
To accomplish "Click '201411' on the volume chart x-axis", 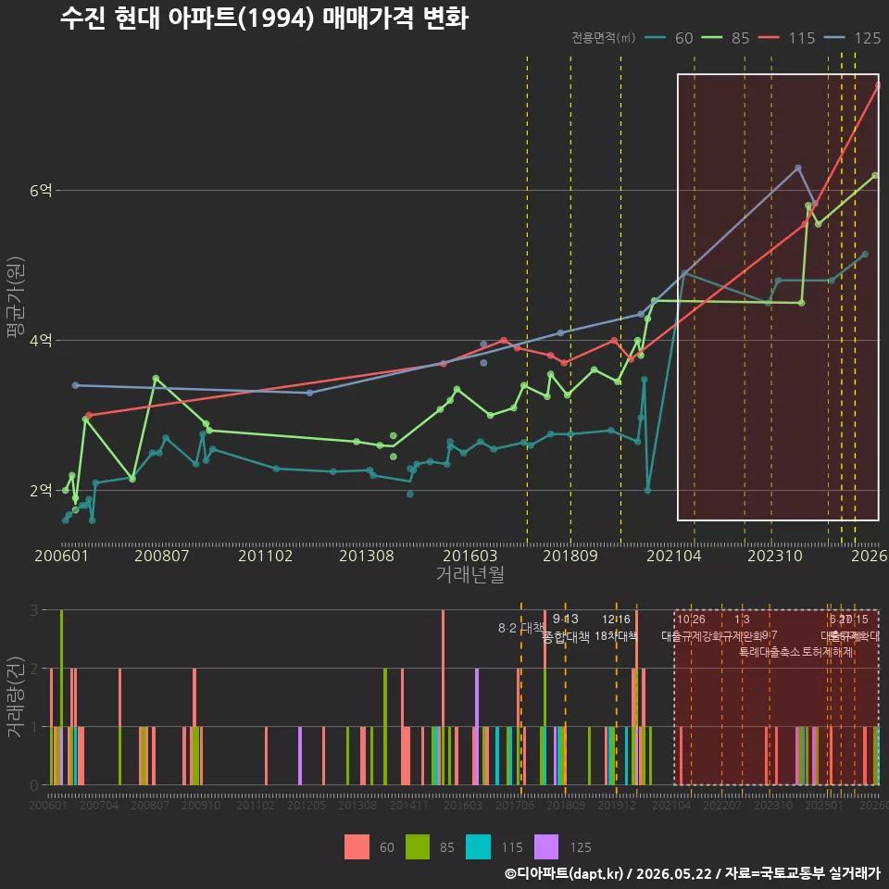I will [x=409, y=805].
